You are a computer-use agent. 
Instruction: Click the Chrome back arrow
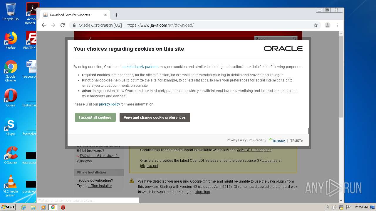pos(44,25)
